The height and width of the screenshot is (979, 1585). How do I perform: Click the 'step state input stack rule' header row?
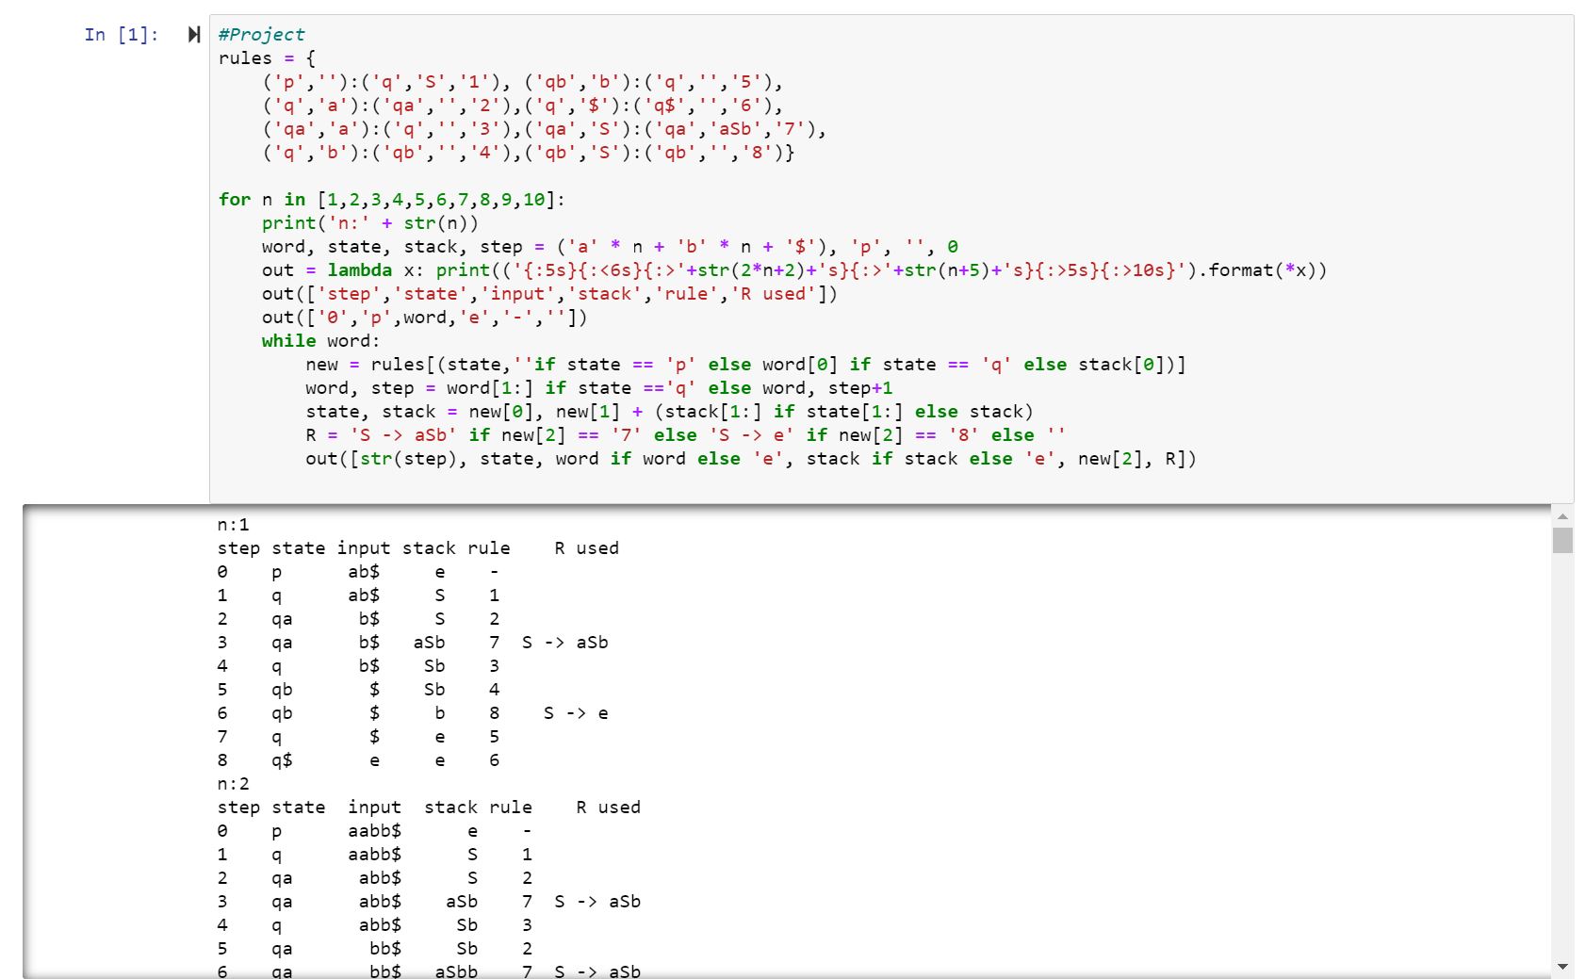(x=363, y=547)
